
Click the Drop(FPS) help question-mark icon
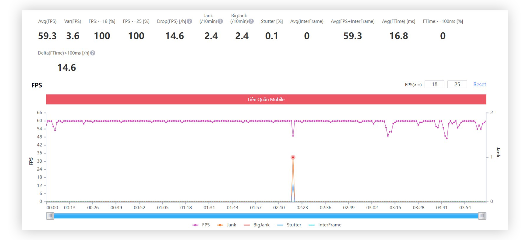(190, 21)
